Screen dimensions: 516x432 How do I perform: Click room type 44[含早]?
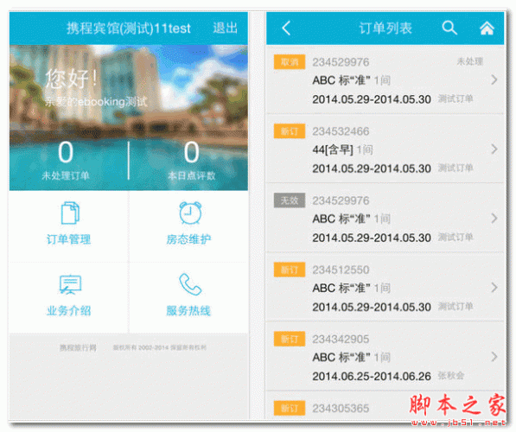pyautogui.click(x=333, y=149)
